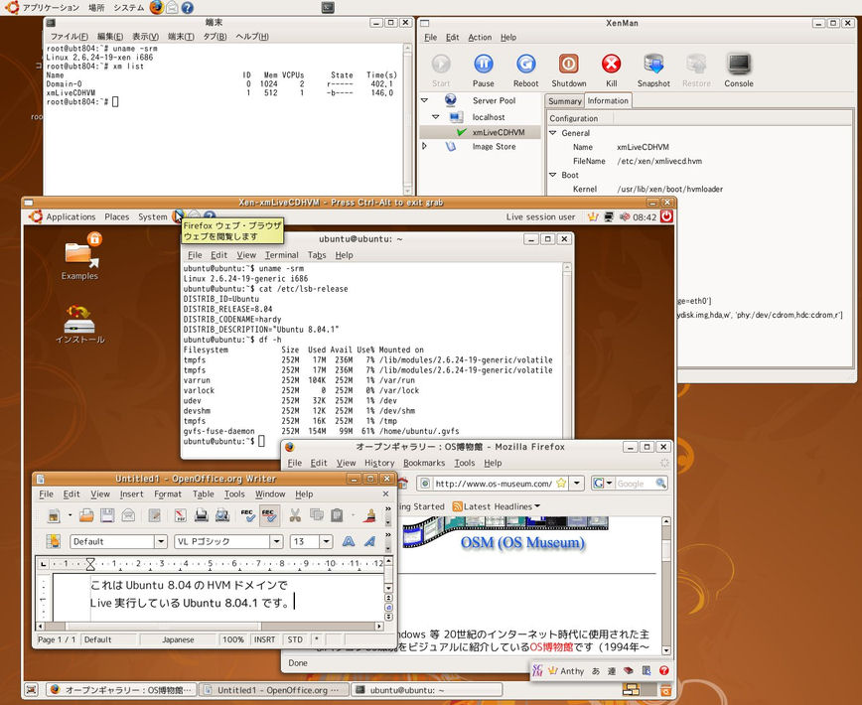Expand the Image Store tree node
The height and width of the screenshot is (705, 862).
click(424, 146)
